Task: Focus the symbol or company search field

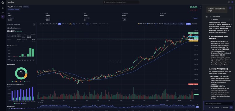Action: point(121,2)
